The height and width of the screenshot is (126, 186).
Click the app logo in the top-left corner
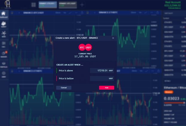[x=8, y=4]
